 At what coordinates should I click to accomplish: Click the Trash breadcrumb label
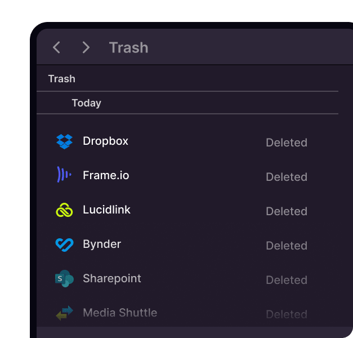[x=61, y=79]
